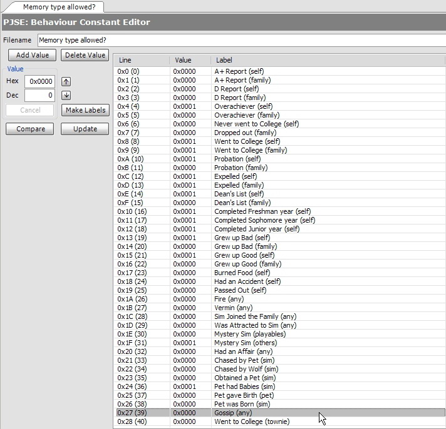
Task: Sort by the Value column header
Action: (189, 61)
